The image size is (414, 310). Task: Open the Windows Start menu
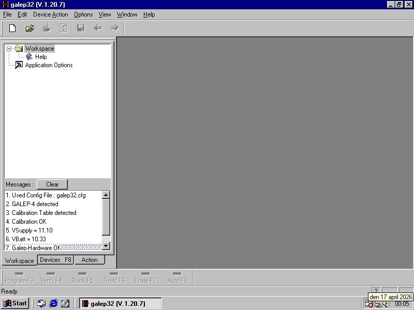[x=15, y=303]
